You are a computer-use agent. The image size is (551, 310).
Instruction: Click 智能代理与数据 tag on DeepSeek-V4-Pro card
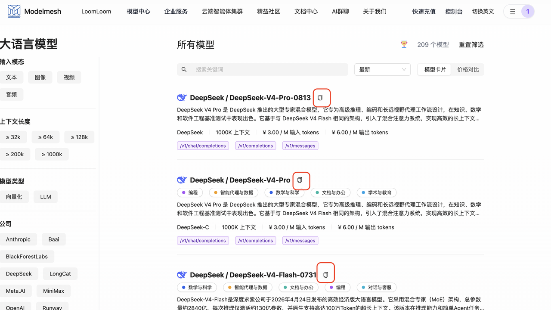(x=234, y=192)
